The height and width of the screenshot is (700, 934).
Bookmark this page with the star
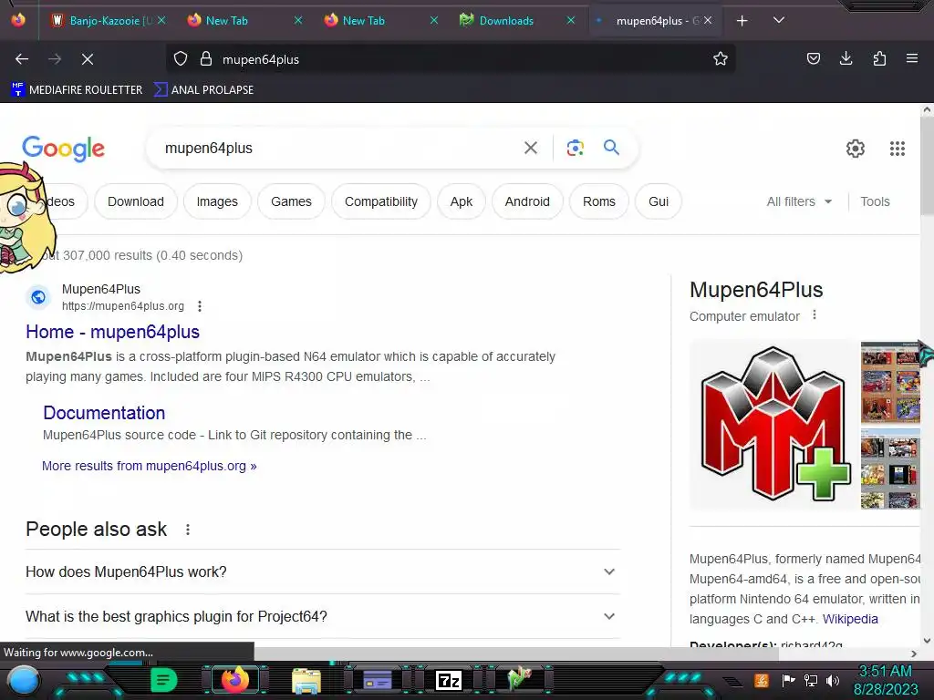[x=721, y=59]
